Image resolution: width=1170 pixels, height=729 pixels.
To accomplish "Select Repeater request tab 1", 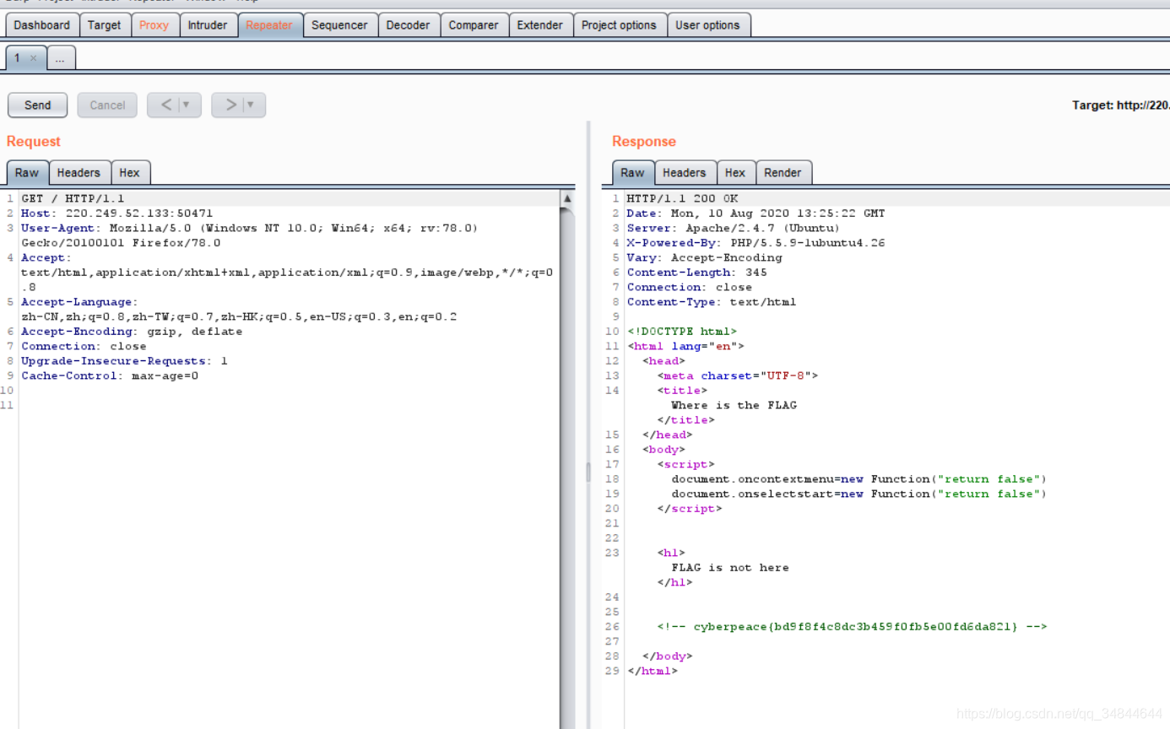I will click(x=18, y=58).
